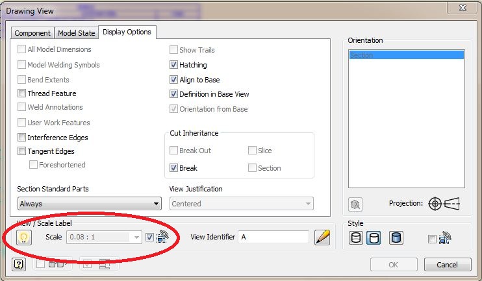Uncheck Definition in Base View checkbox
482x281 pixels.
(x=173, y=94)
